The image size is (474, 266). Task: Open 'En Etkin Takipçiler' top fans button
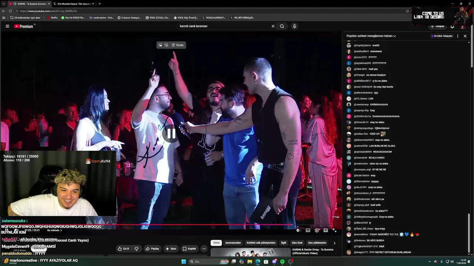[442, 36]
